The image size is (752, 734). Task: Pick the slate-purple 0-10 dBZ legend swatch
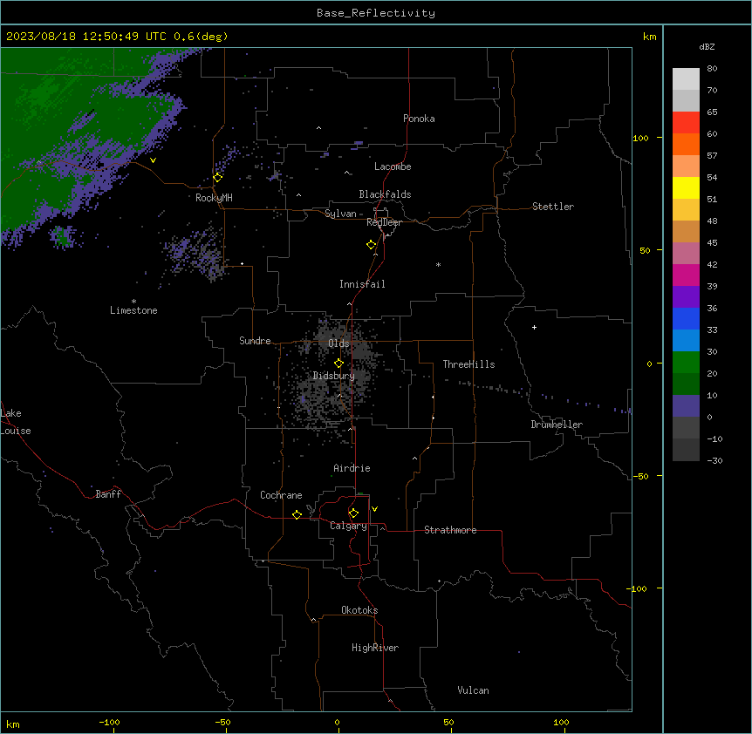click(686, 406)
